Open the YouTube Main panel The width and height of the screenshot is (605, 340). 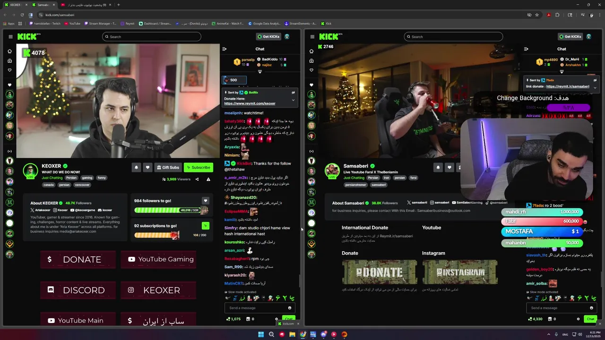point(78,320)
